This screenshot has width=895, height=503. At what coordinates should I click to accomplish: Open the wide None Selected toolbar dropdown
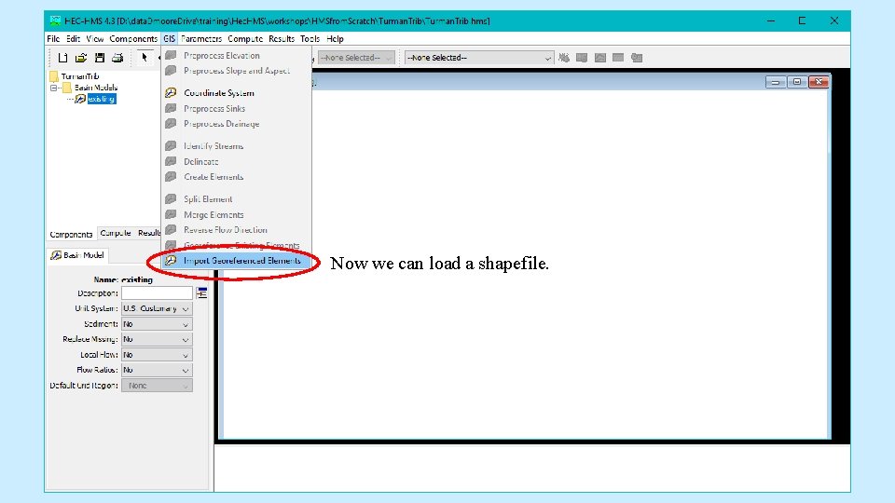pos(479,58)
